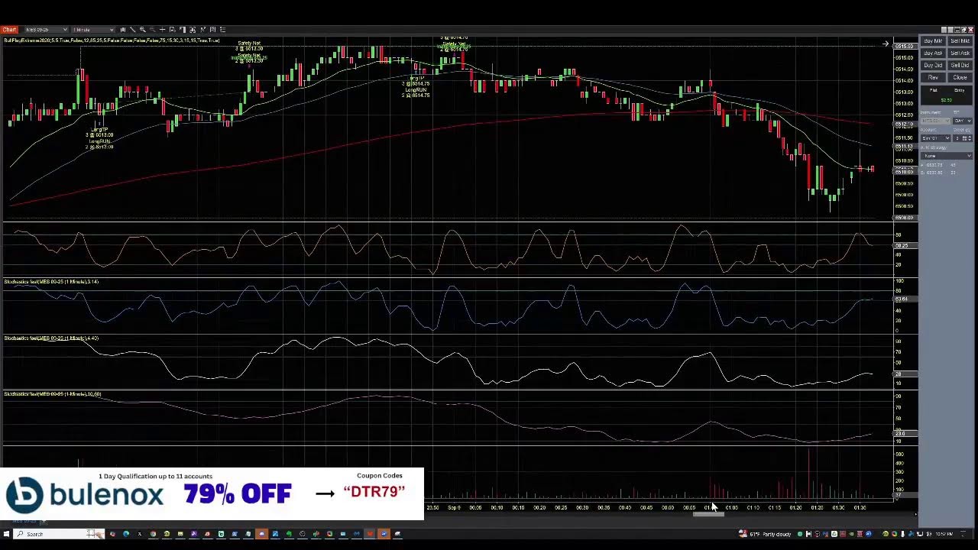Open the TIF DAY dropdown
Viewport: 978px width, 550px height.
[963, 121]
